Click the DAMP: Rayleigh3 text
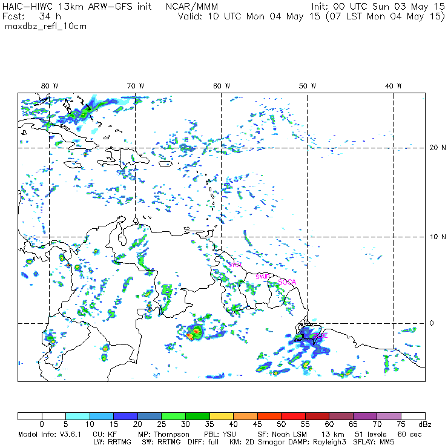The image size is (448, 448). [x=317, y=442]
